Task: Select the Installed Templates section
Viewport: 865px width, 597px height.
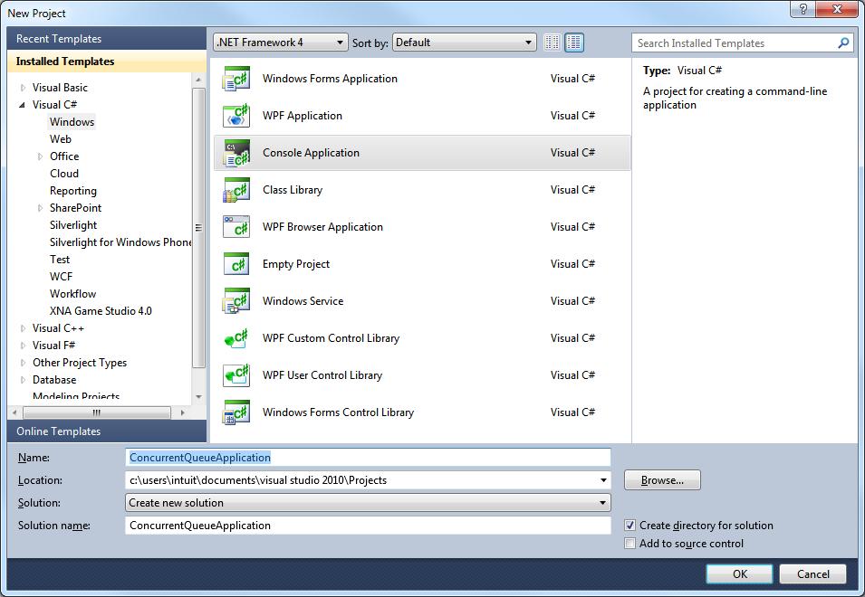Action: [107, 62]
